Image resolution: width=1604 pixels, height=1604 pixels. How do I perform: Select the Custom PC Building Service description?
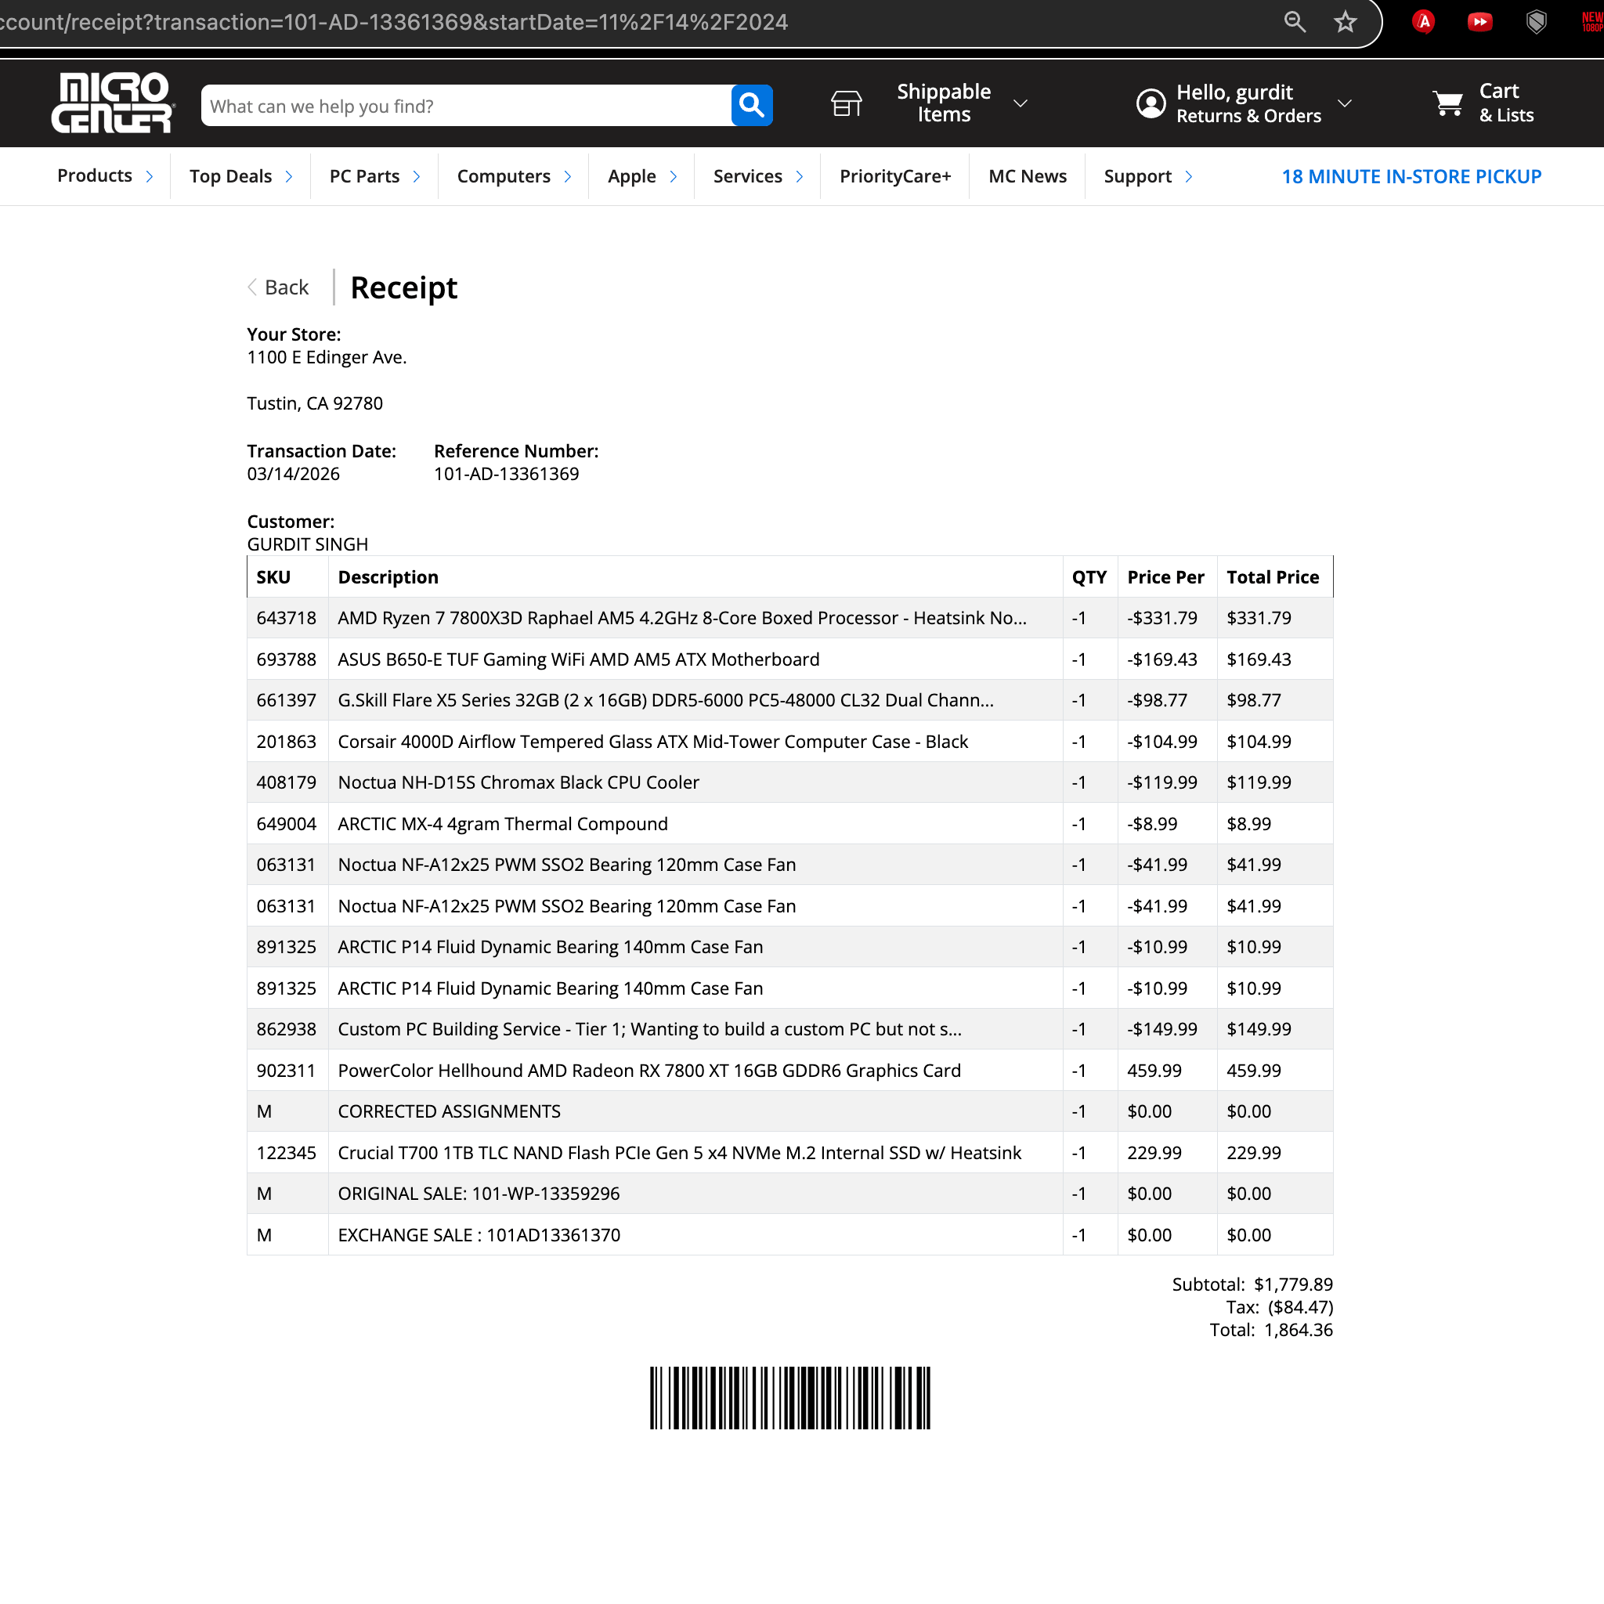point(650,1028)
